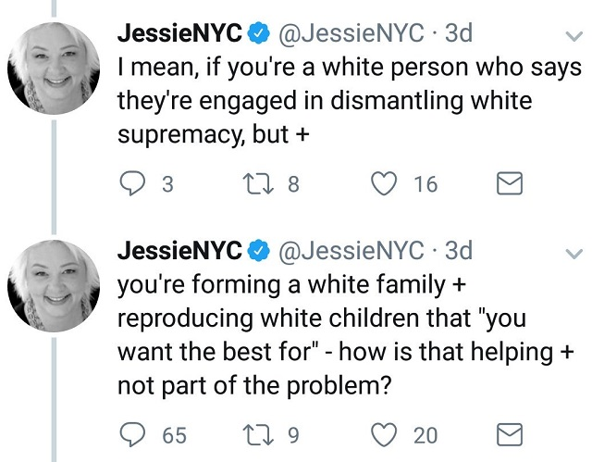Open @JessieNYC handle on first tweet
Image resolution: width=592 pixels, height=462 pixels.
pyautogui.click(x=351, y=33)
